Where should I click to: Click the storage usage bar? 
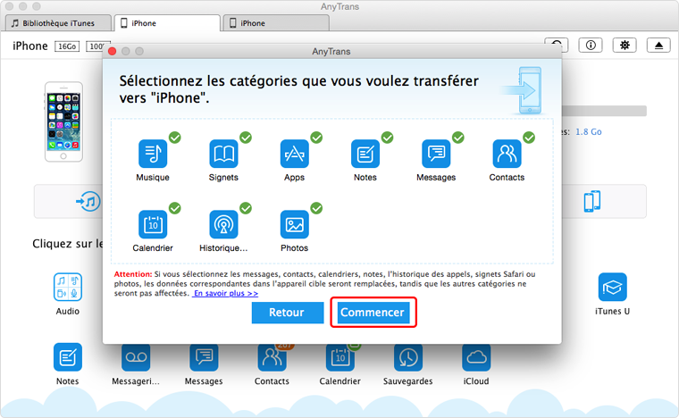[x=604, y=111]
